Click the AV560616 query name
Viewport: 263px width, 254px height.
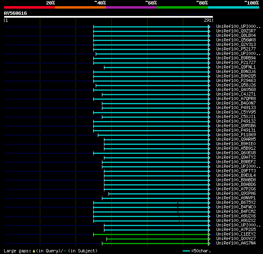point(16,13)
